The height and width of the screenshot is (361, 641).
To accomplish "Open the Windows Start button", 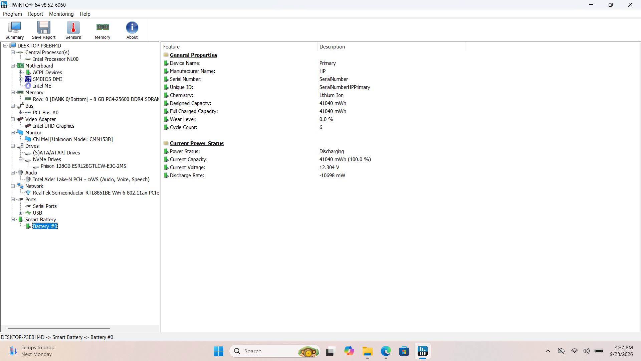I will pos(218,351).
